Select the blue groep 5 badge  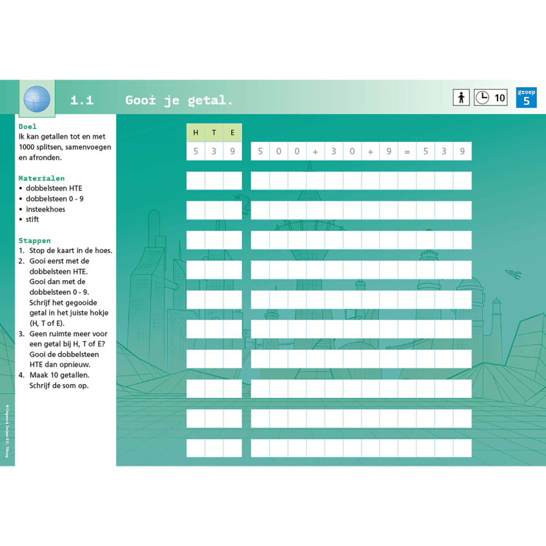click(526, 98)
